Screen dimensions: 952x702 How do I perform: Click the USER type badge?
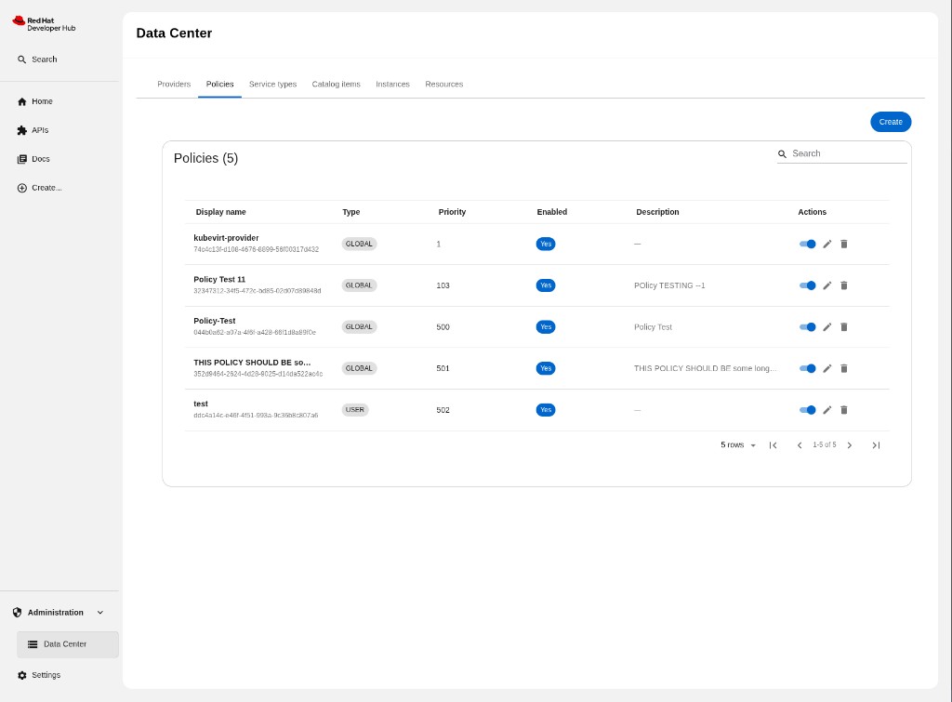355,410
